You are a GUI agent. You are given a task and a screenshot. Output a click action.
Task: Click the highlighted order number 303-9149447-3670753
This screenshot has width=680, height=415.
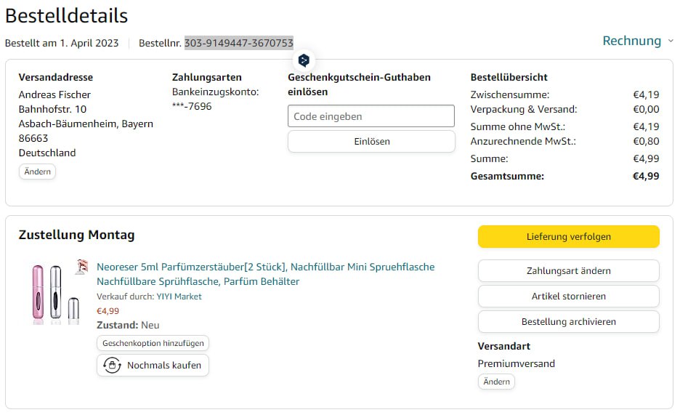click(x=238, y=43)
